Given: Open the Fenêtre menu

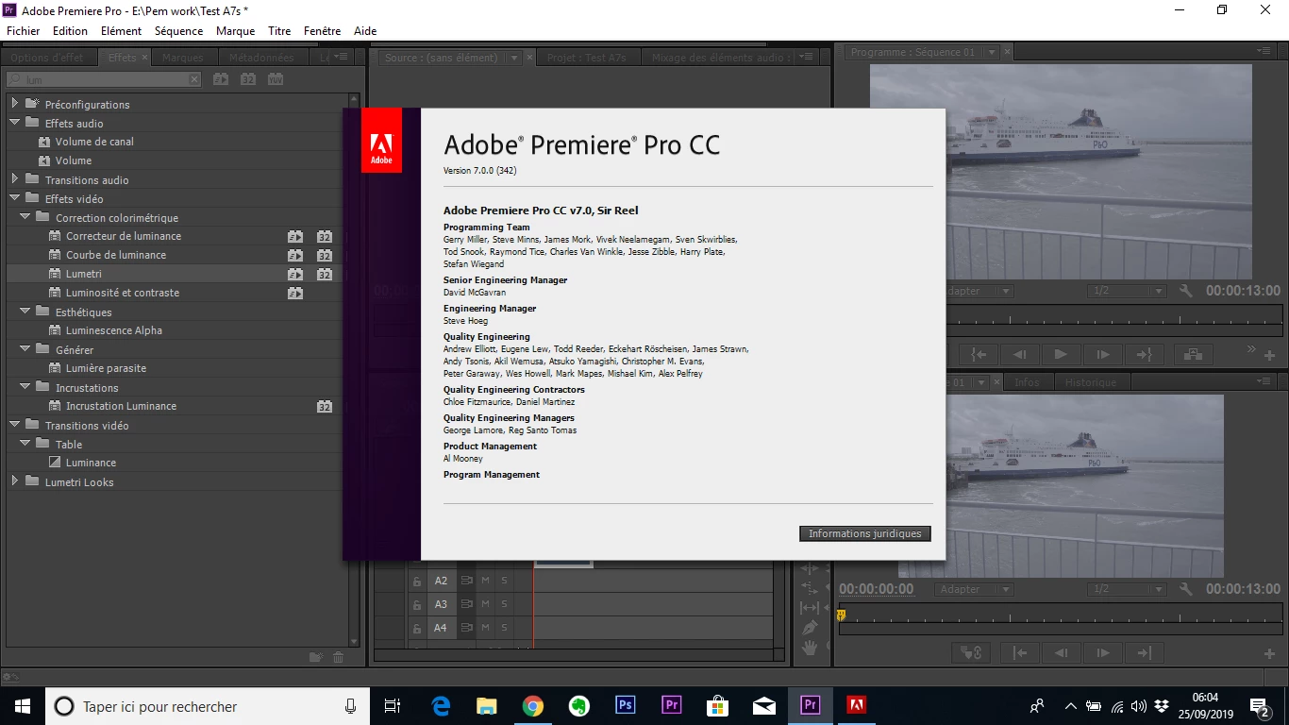Looking at the screenshot, I should click(x=322, y=30).
